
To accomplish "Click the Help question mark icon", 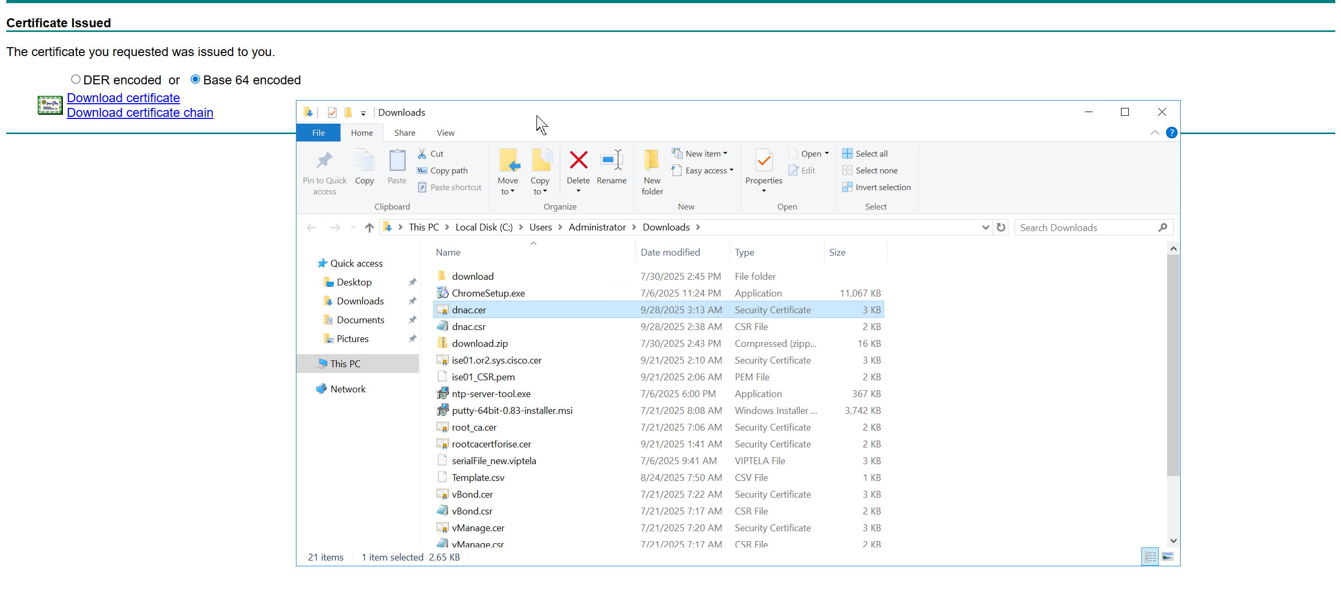I will [x=1171, y=133].
